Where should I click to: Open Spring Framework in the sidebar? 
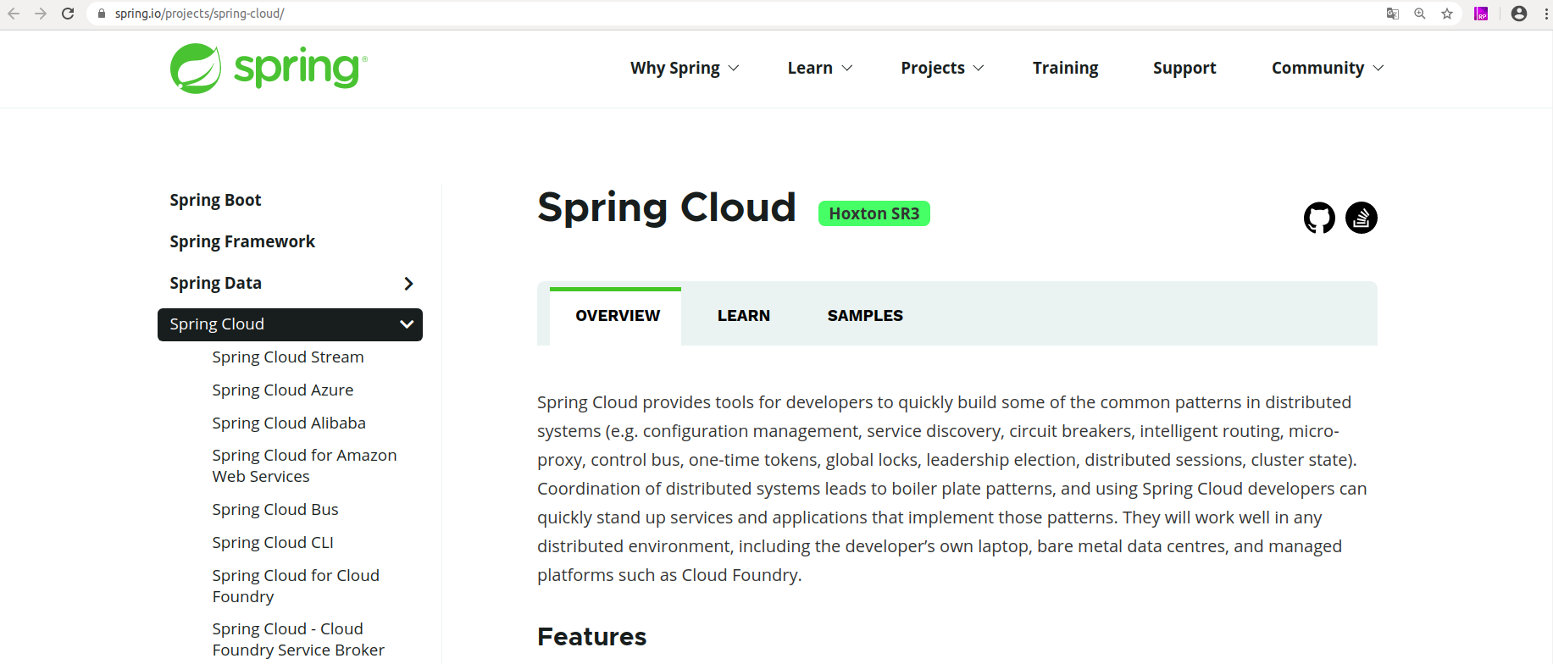click(242, 241)
